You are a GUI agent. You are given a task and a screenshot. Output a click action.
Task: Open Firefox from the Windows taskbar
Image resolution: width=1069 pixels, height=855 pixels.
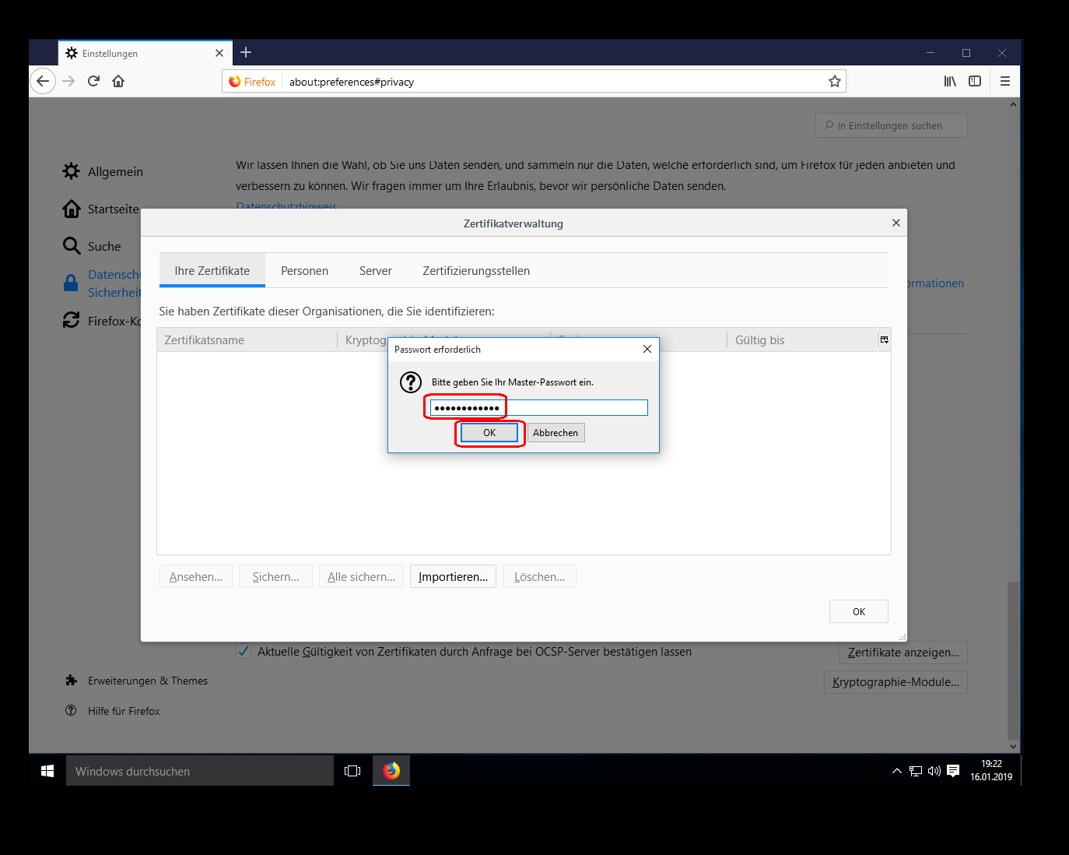(x=391, y=771)
